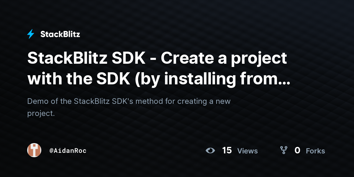
Task: Click the 0 forks count
Action: point(297,150)
